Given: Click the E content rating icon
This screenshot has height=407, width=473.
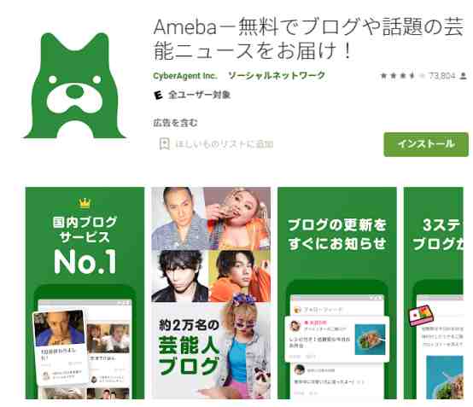Looking at the screenshot, I should pyautogui.click(x=158, y=96).
